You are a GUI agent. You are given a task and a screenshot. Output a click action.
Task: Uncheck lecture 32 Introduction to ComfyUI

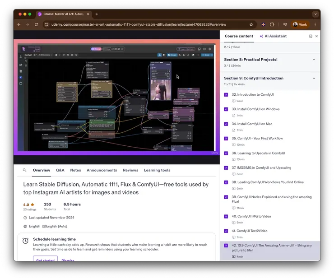[226, 95]
